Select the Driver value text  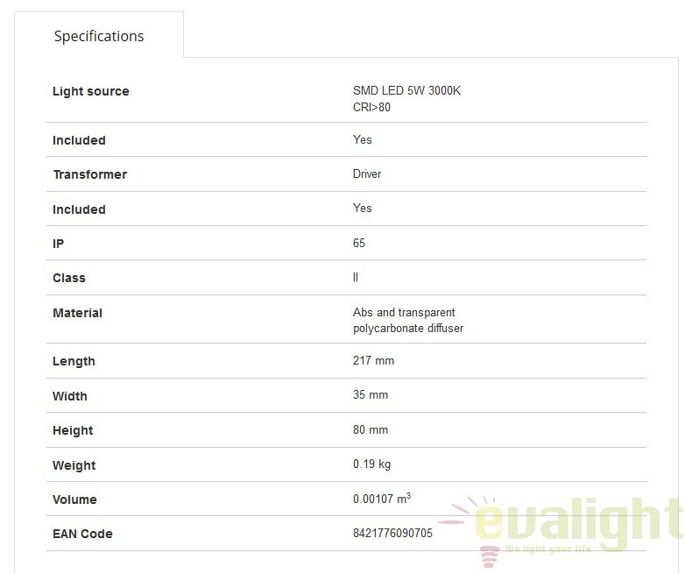pos(367,174)
